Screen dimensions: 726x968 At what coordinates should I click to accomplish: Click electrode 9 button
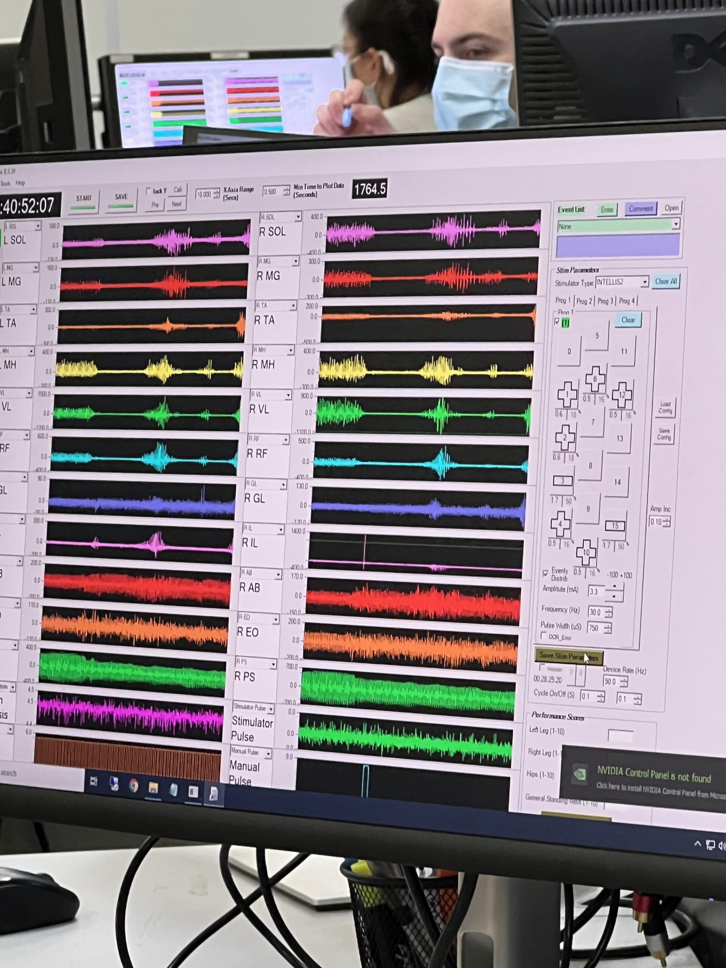[x=588, y=509]
